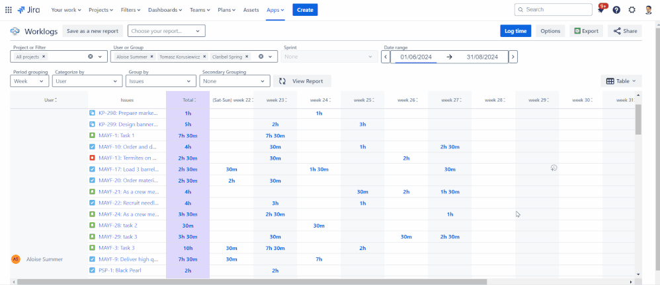
Task: Click the task icon of PSP-1 Black Pearl
Action: click(x=92, y=270)
